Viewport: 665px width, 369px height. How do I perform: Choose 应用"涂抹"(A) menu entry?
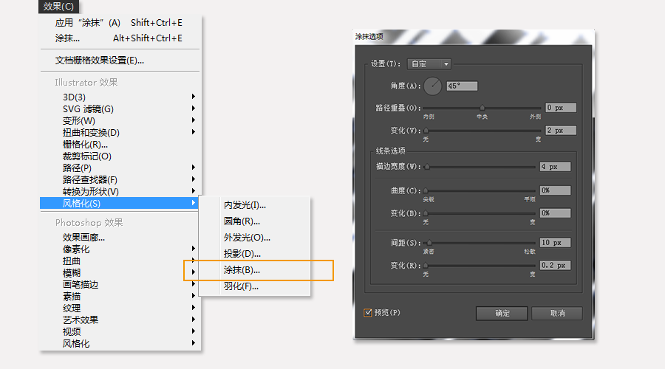click(x=120, y=23)
